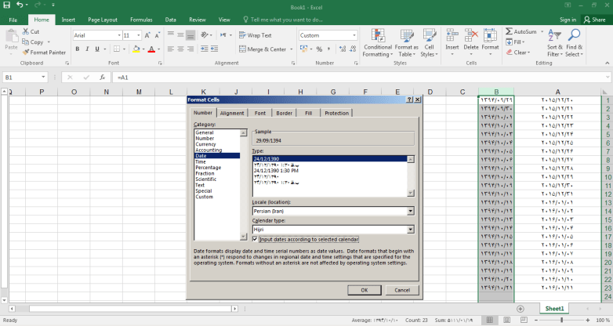This screenshot has height=326, width=613.
Task: Click the Orientation text angle icon
Action: coord(205,35)
